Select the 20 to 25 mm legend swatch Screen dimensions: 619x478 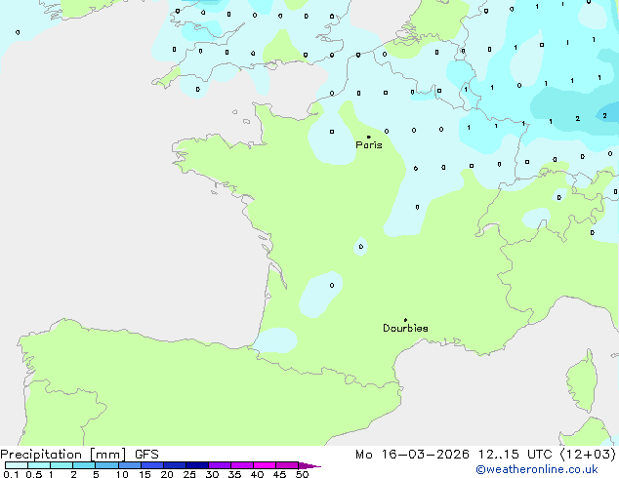tap(174, 465)
